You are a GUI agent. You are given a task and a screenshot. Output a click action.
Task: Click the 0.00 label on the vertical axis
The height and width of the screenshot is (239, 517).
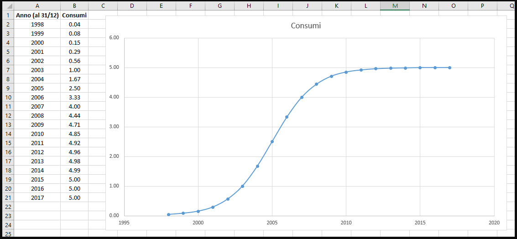click(x=114, y=216)
